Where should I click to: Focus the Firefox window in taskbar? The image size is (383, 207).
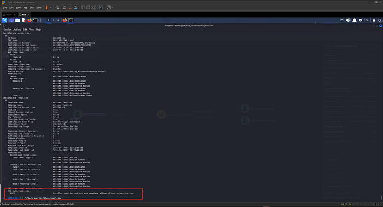(65, 20)
